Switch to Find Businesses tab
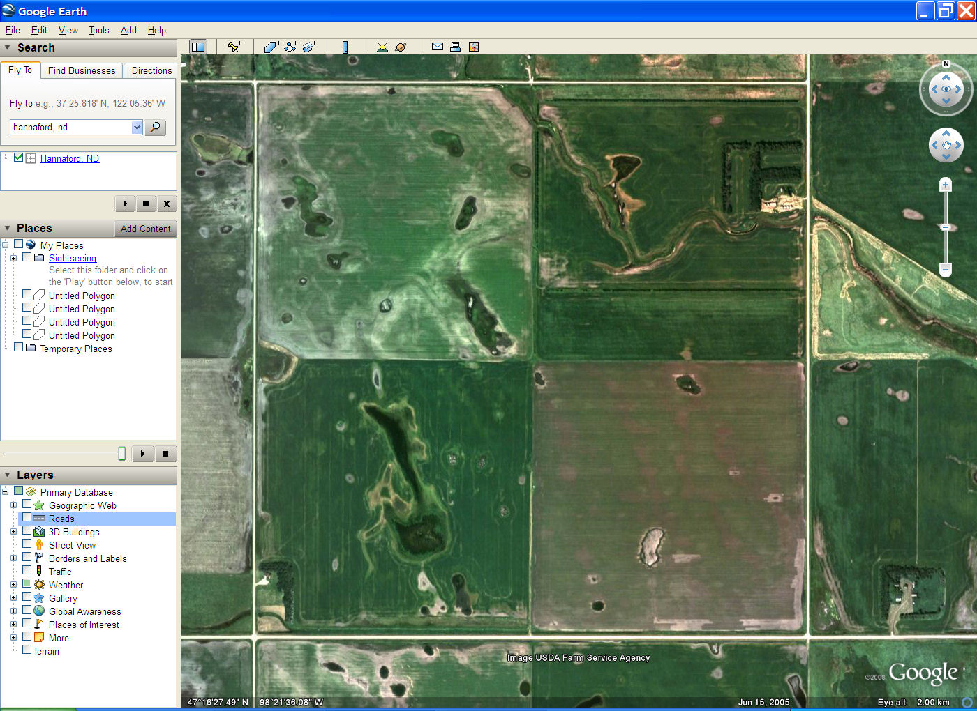977x711 pixels. pyautogui.click(x=82, y=70)
